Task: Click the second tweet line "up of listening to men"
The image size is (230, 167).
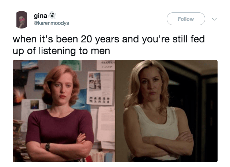Action: coord(61,51)
